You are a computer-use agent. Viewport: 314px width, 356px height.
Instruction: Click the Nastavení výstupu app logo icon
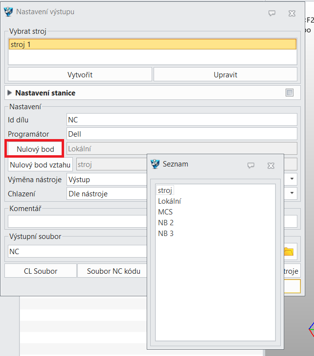click(x=9, y=12)
